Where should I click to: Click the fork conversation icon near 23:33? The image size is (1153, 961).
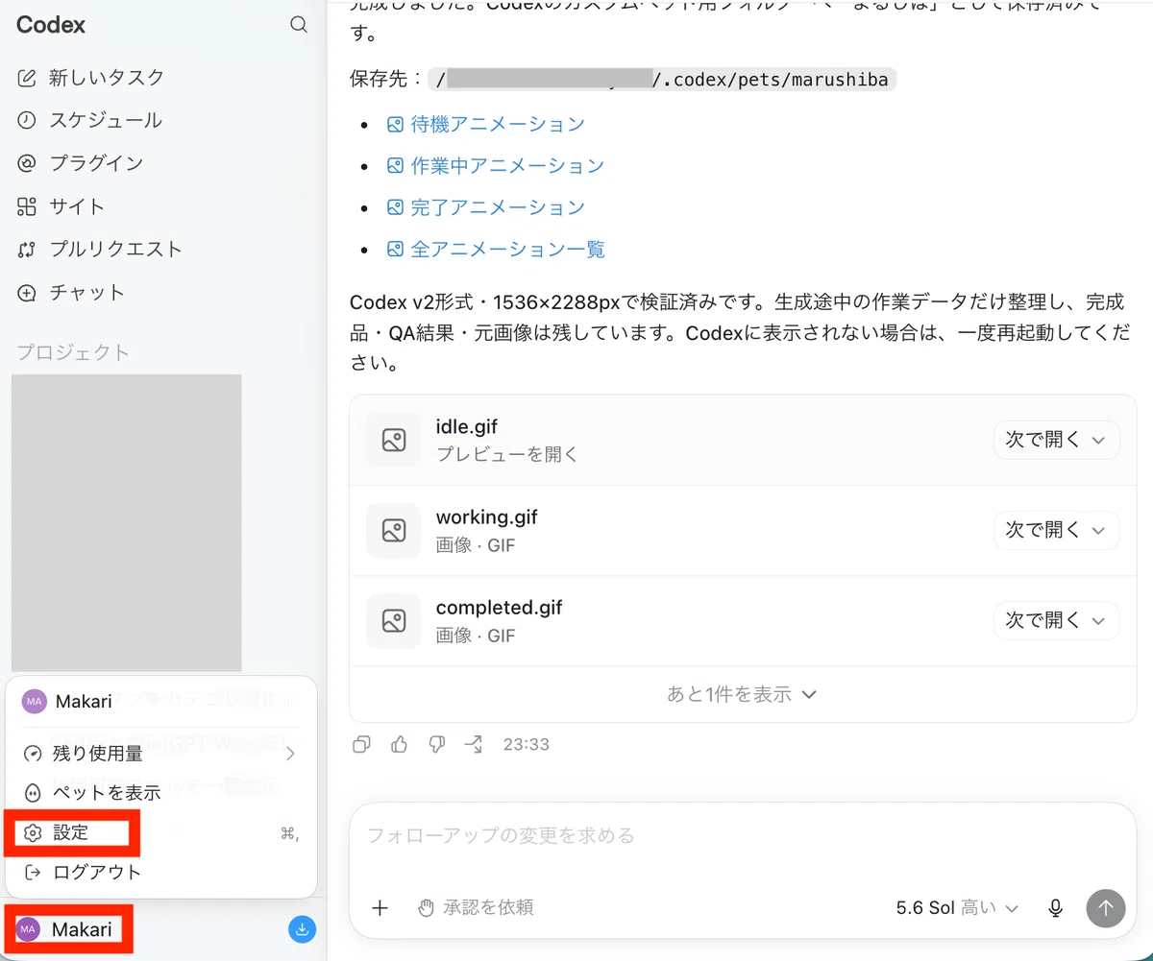click(x=474, y=744)
